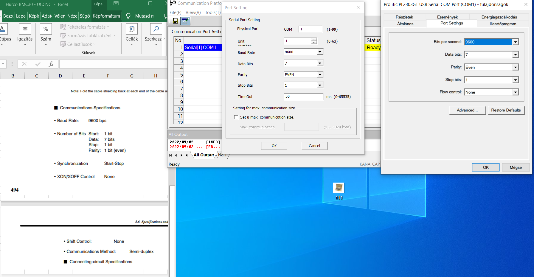The width and height of the screenshot is (534, 277).
Task: Click previous output tab arrow
Action: (x=176, y=155)
